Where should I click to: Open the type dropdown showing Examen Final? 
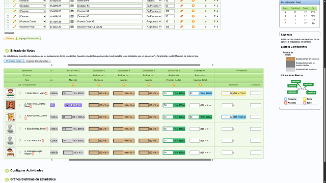[x=33, y=27]
